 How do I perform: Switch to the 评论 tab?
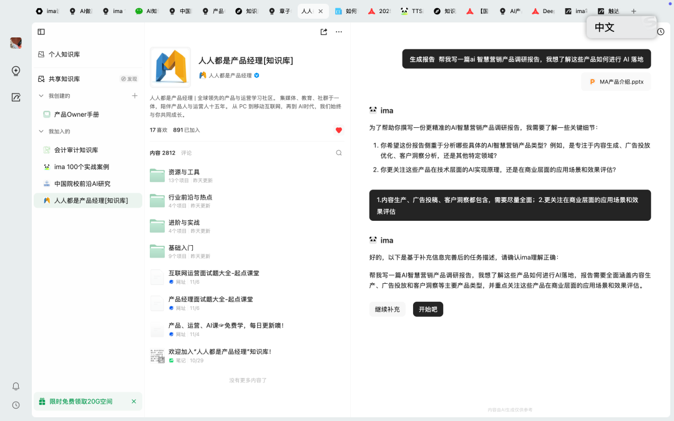(187, 153)
